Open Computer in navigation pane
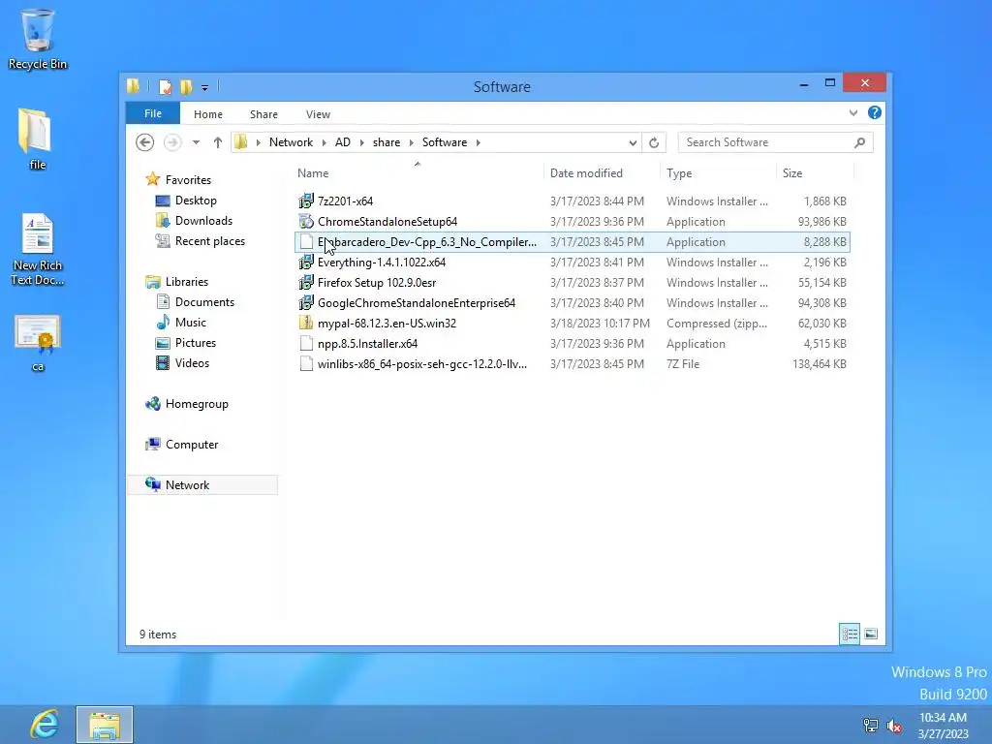Viewport: 992px width, 744px height. point(192,444)
